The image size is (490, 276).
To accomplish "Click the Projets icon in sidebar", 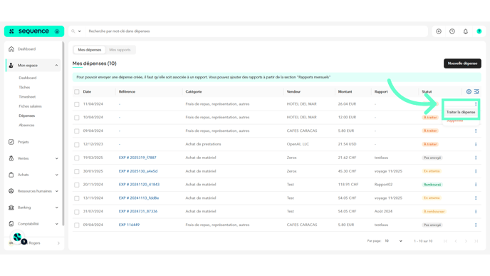I will coord(11,142).
